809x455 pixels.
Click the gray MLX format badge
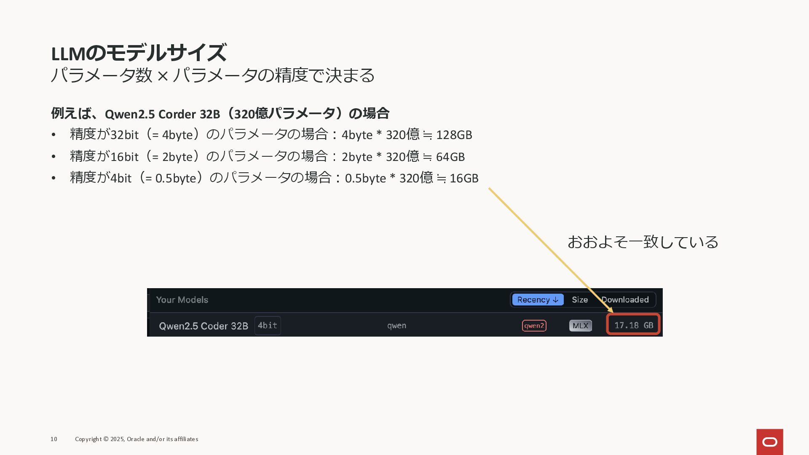(x=580, y=326)
